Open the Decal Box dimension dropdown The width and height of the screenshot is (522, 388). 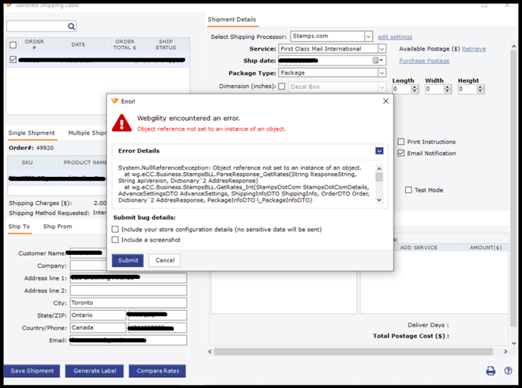pos(382,86)
